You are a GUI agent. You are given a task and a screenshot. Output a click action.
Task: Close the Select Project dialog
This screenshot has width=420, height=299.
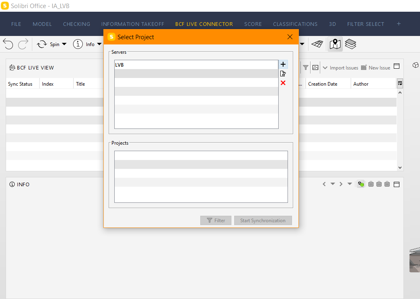(290, 37)
